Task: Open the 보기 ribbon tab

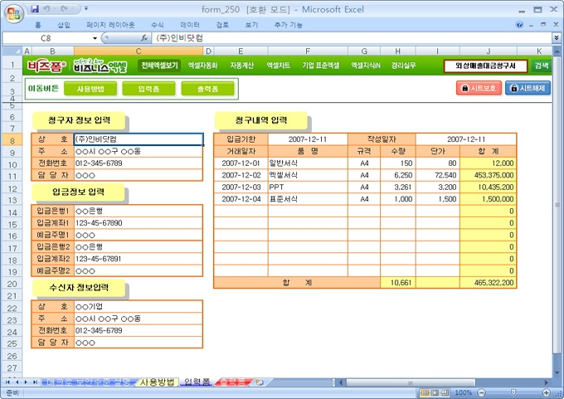Action: pyautogui.click(x=251, y=25)
